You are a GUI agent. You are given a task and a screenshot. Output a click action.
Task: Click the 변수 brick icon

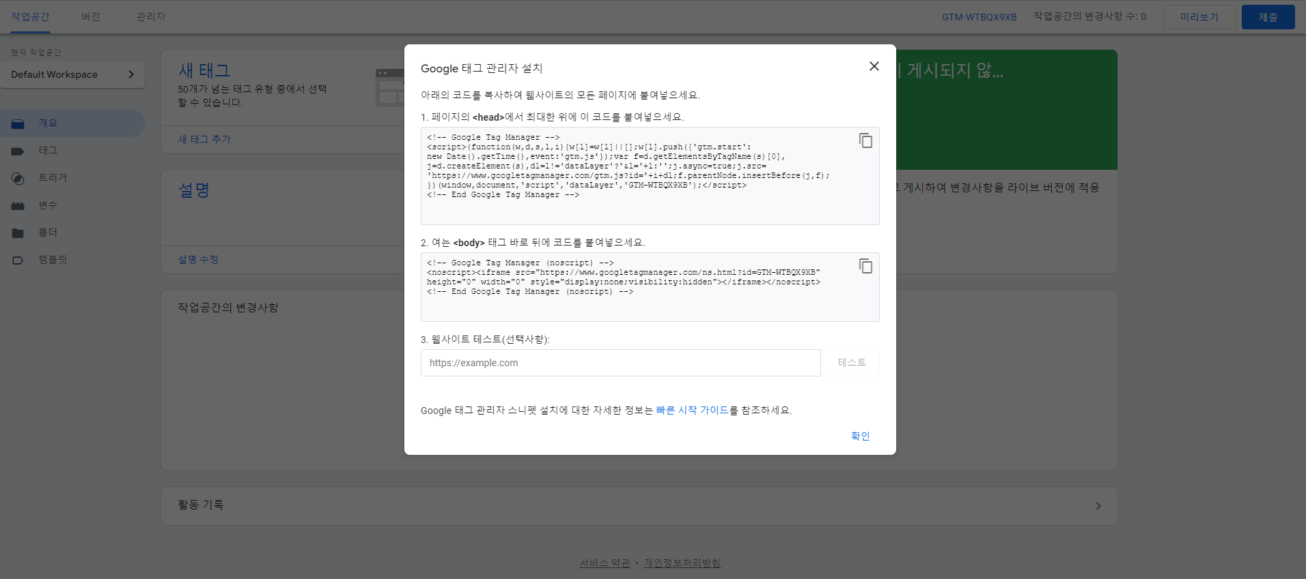pyautogui.click(x=18, y=206)
